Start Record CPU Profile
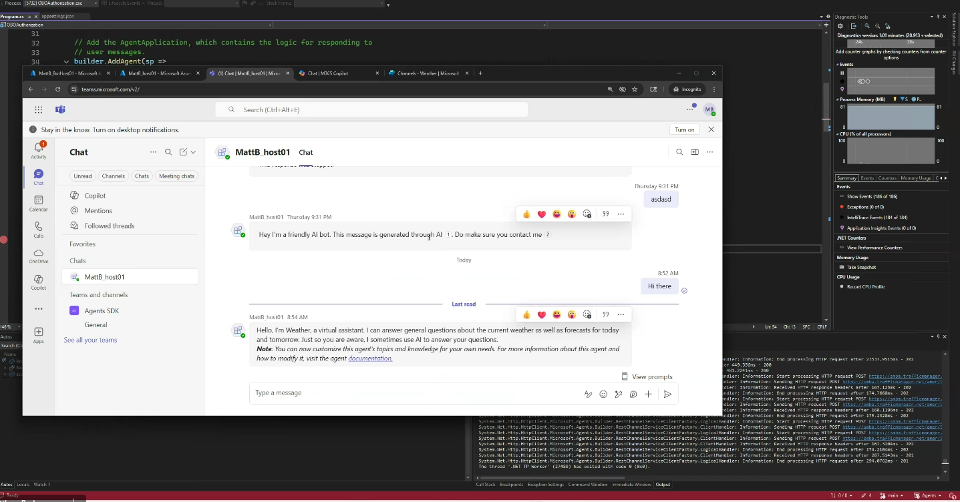Screen dimensions: 960x502 (866, 286)
